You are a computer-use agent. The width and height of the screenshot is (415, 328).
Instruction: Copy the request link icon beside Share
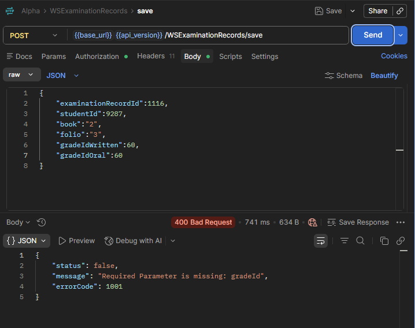(x=399, y=11)
